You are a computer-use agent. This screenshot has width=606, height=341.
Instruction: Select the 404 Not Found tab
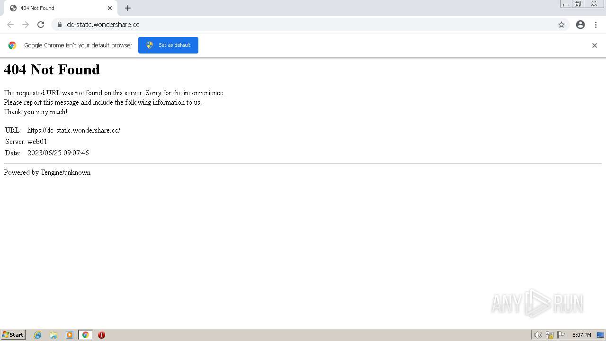tap(61, 8)
